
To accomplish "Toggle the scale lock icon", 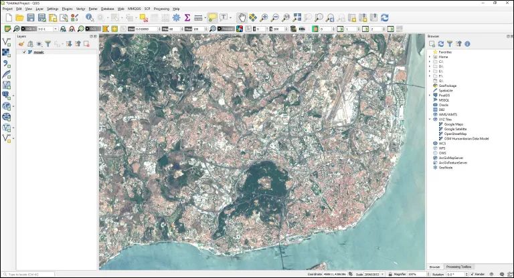I will pos(390,275).
